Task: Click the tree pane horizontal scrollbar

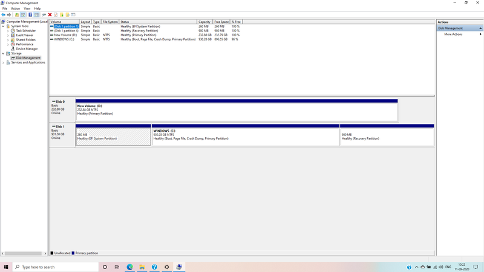Action: tap(23, 253)
